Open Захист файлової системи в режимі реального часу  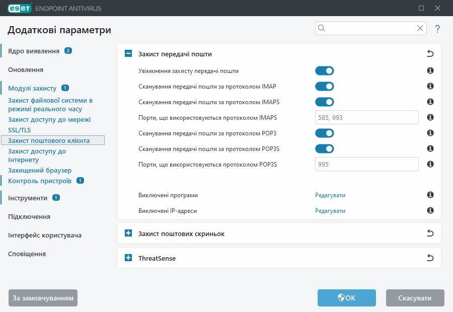(x=50, y=105)
